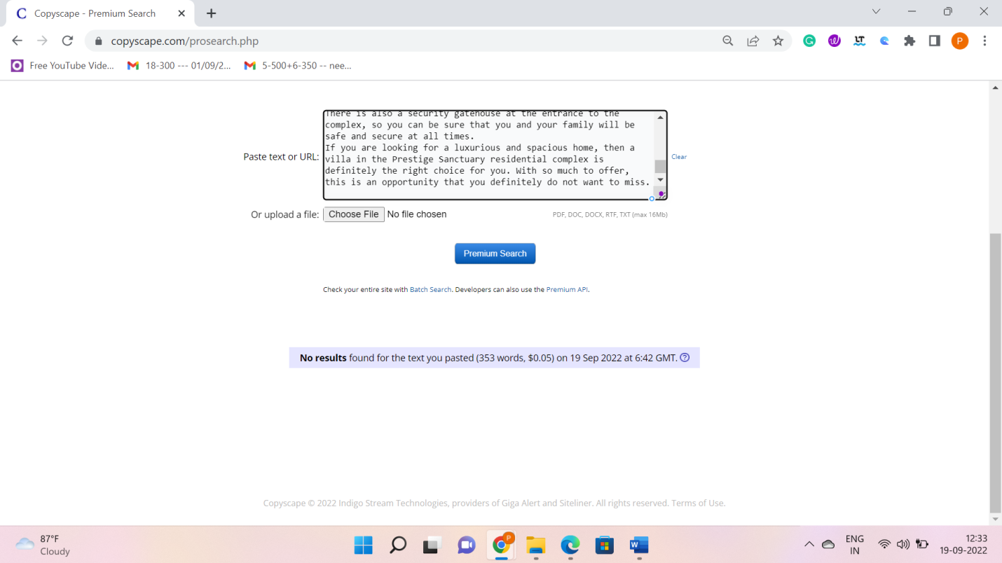
Task: Open the 18-300 --- 01/09/2... bookmark
Action: pyautogui.click(x=179, y=65)
